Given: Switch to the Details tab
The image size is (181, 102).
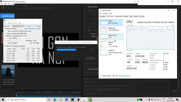Looking at the screenshot, I should pos(136,16).
